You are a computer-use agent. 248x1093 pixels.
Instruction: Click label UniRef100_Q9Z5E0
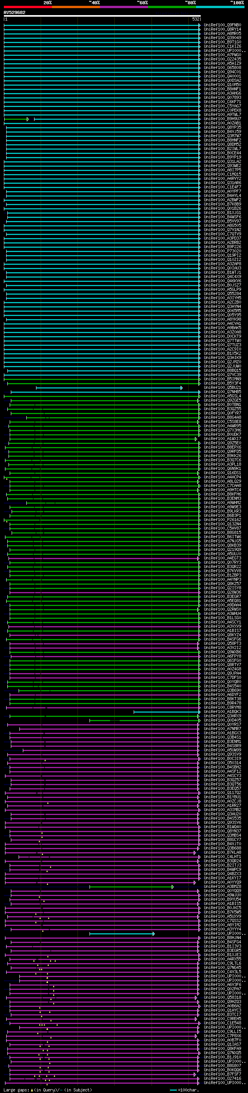[222, 443]
